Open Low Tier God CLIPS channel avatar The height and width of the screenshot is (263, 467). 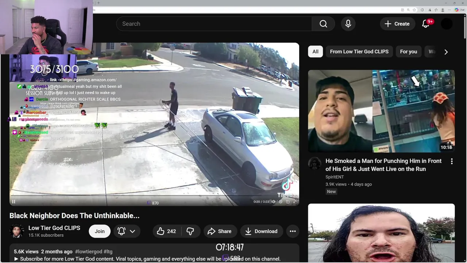point(17,231)
